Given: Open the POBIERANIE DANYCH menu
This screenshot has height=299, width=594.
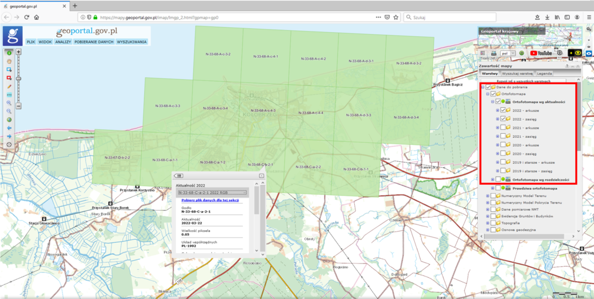Looking at the screenshot, I should point(94,42).
